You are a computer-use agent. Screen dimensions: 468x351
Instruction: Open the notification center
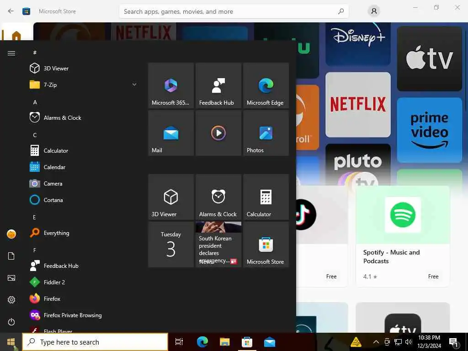point(453,342)
